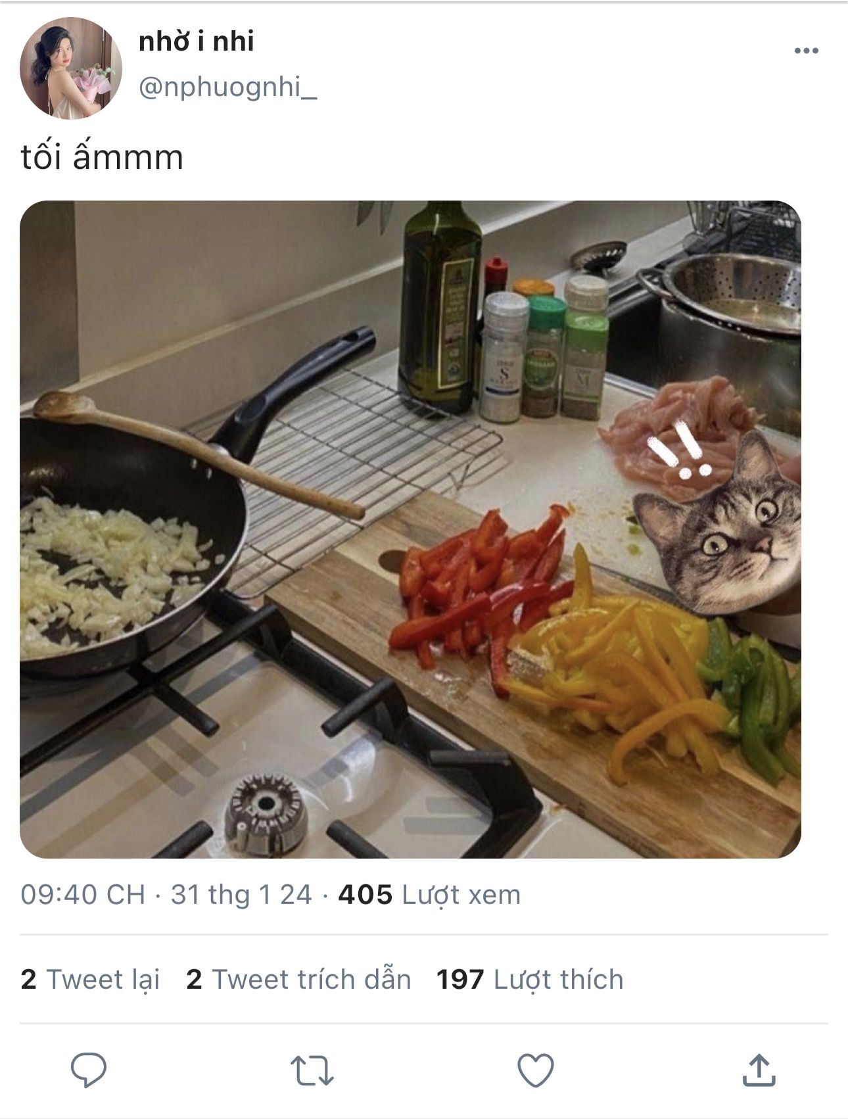Open the three-dot more options menu

(806, 51)
